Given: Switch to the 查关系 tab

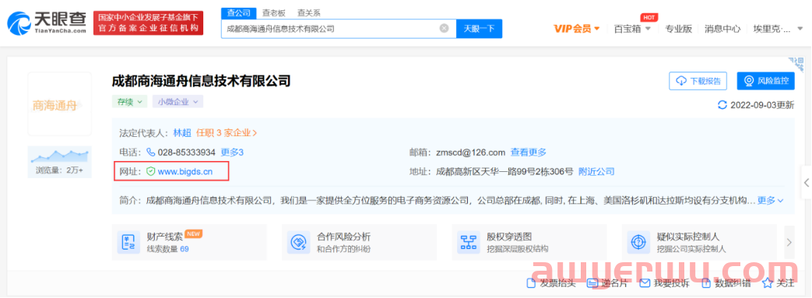Looking at the screenshot, I should [x=308, y=12].
